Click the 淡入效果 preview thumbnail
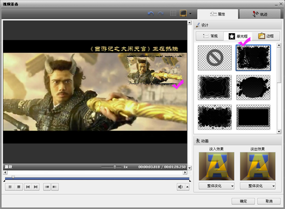 click(217, 166)
